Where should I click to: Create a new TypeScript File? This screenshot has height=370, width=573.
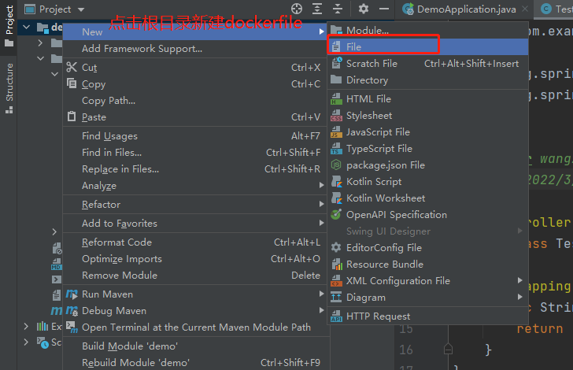coord(427,149)
